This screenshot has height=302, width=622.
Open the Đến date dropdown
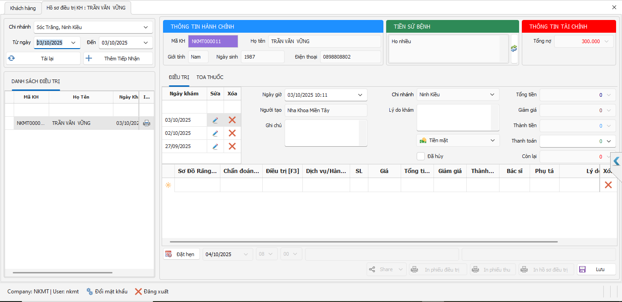point(146,43)
